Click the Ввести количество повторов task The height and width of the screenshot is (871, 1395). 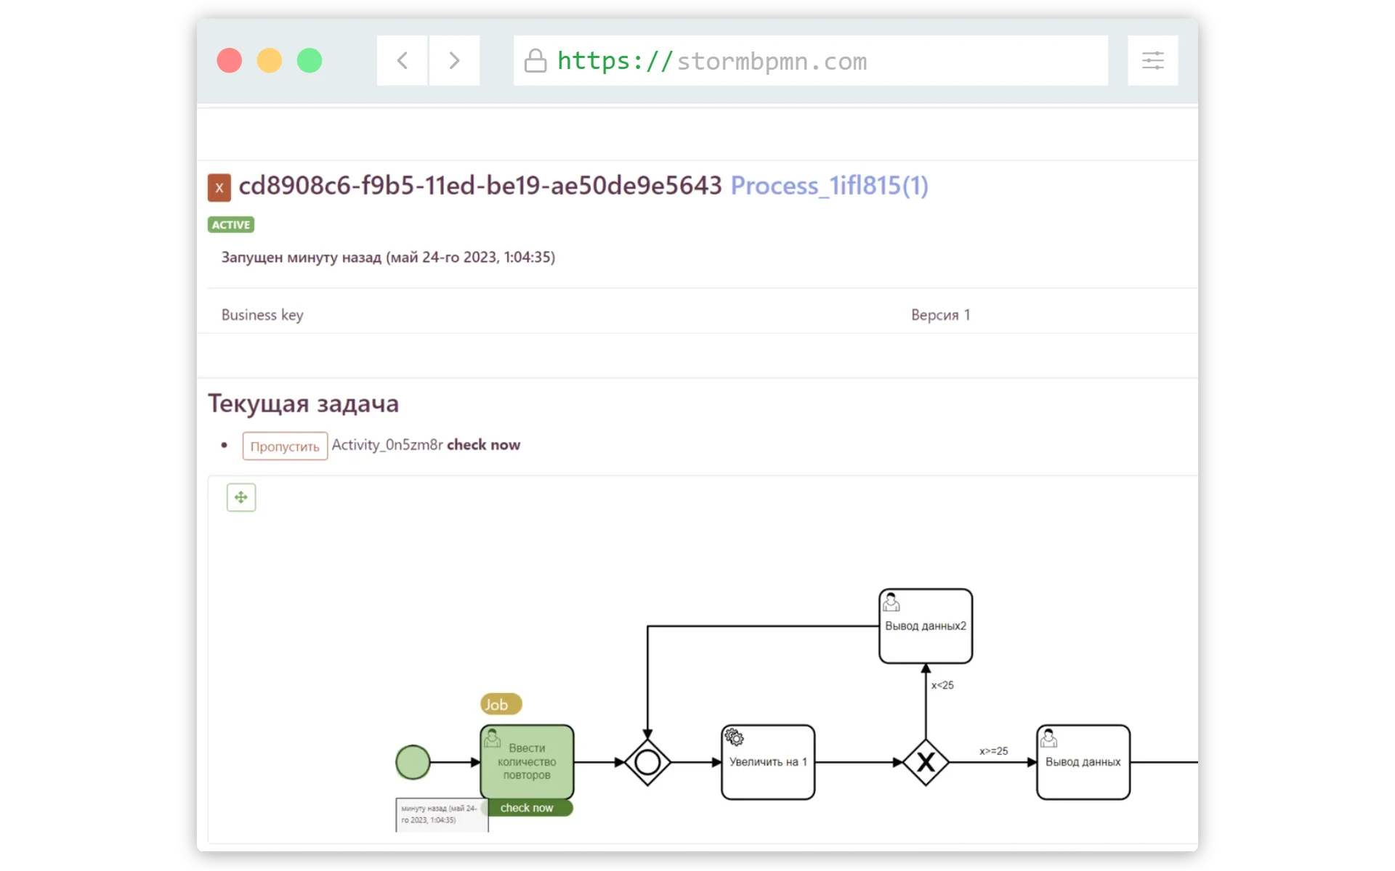point(527,761)
